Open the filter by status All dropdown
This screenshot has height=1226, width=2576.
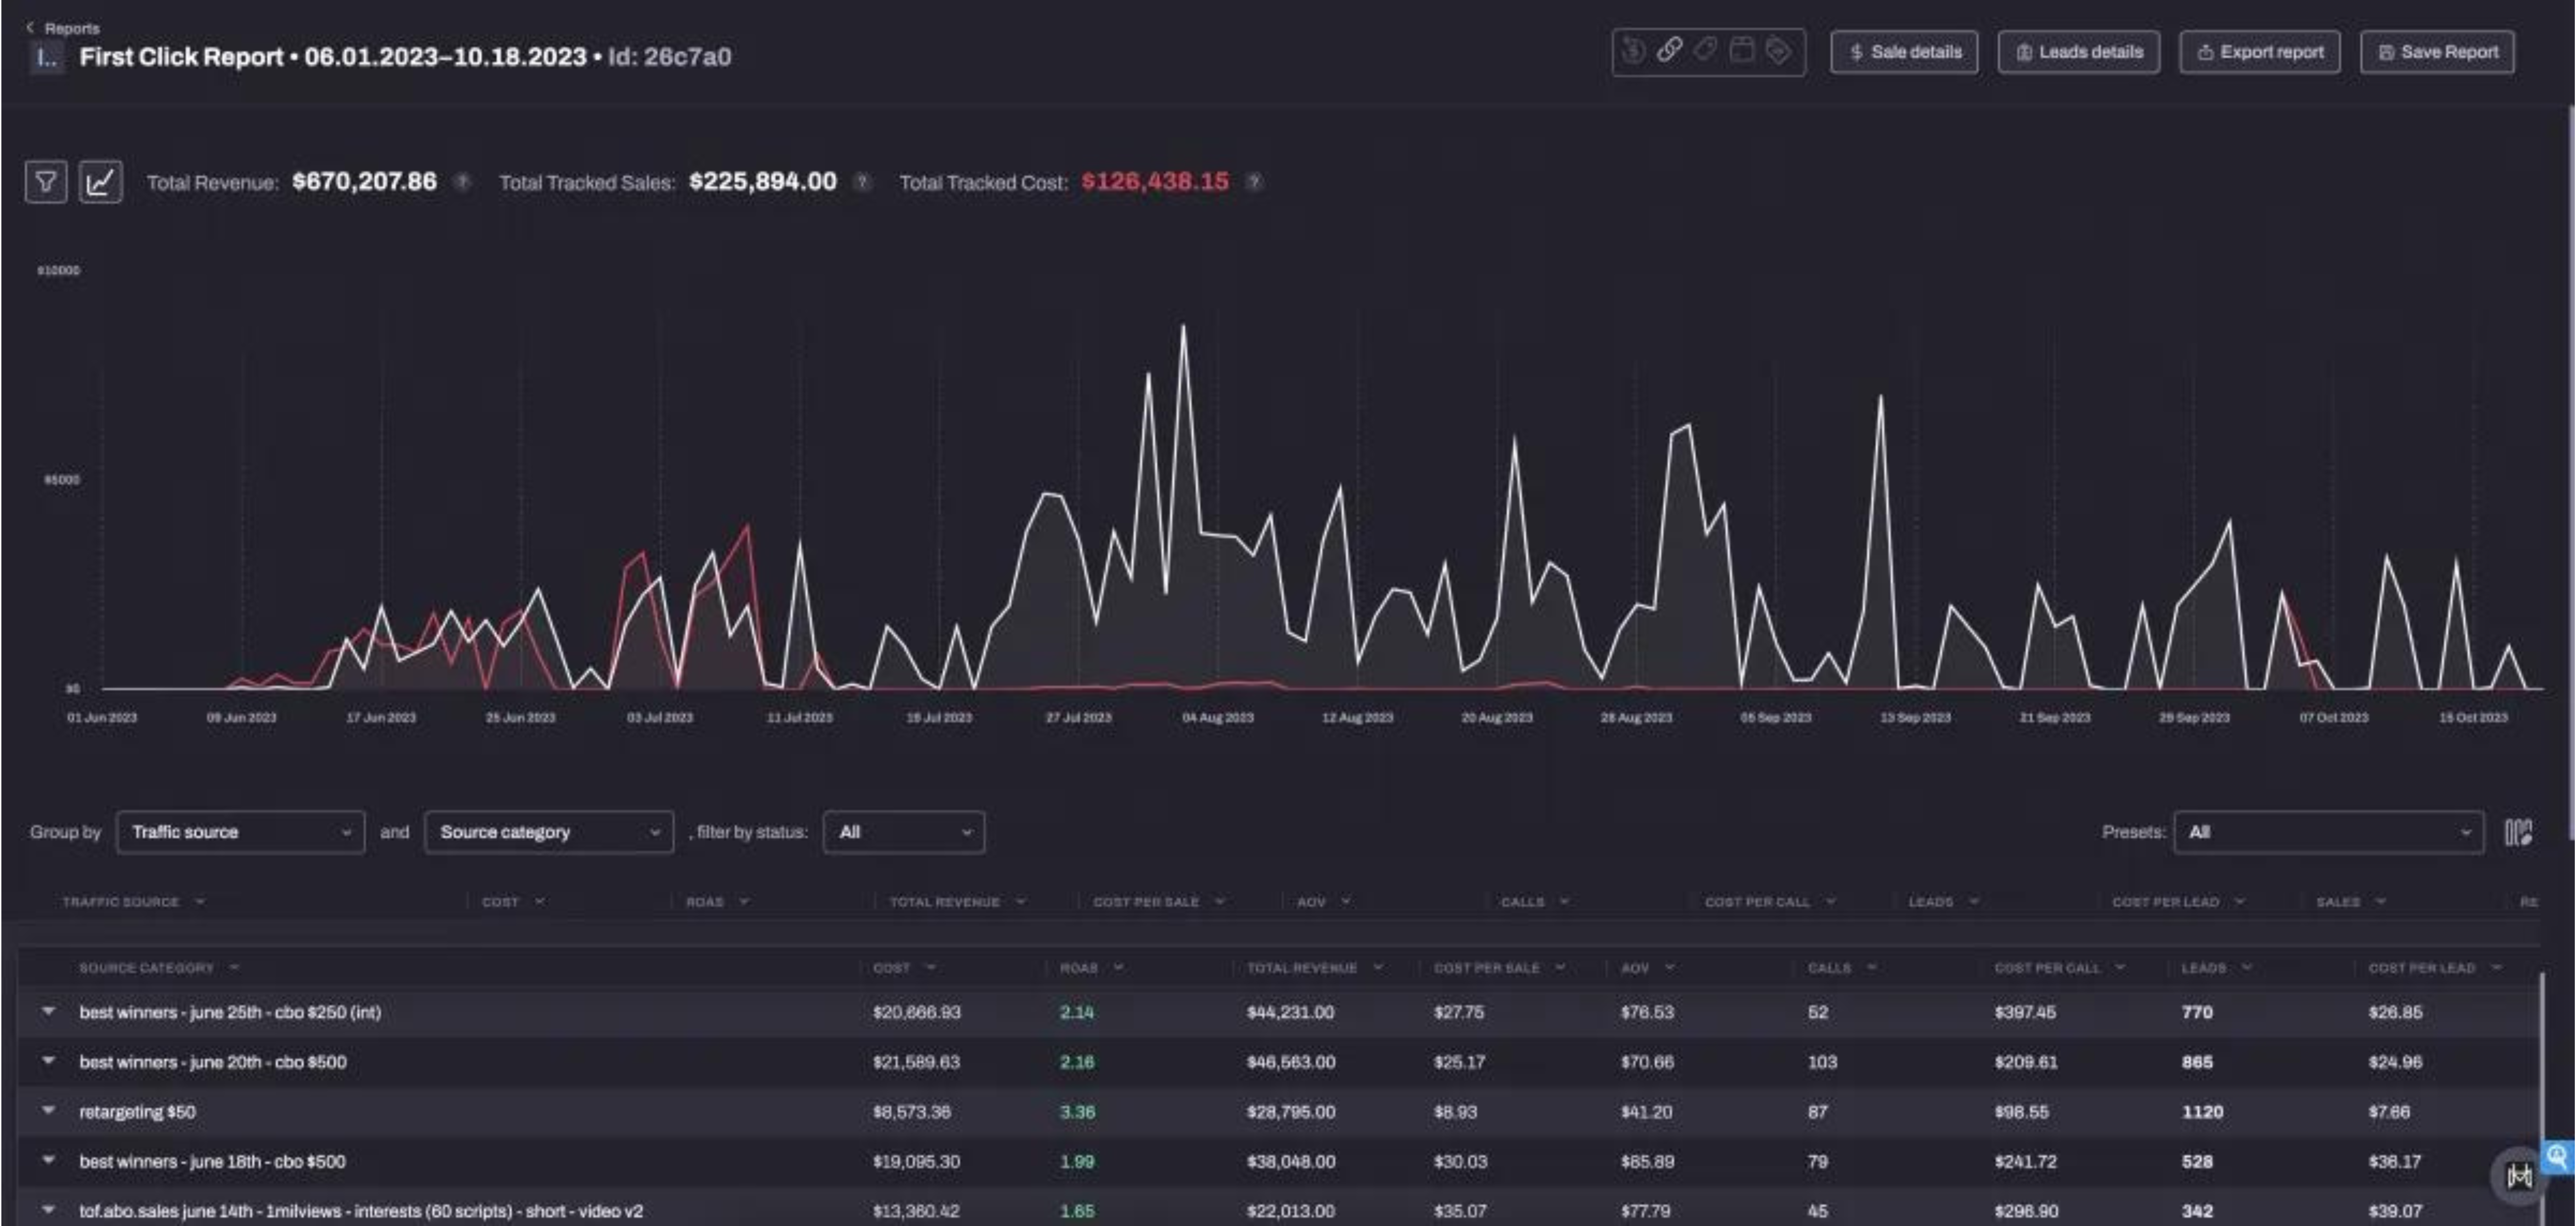click(903, 833)
